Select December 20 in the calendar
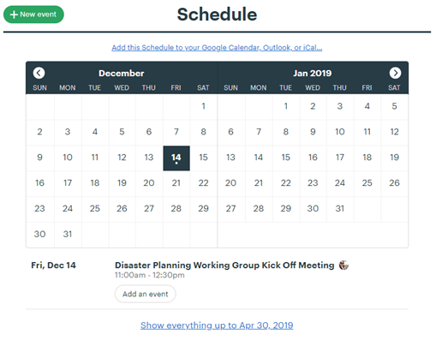436x340 pixels. (149, 182)
